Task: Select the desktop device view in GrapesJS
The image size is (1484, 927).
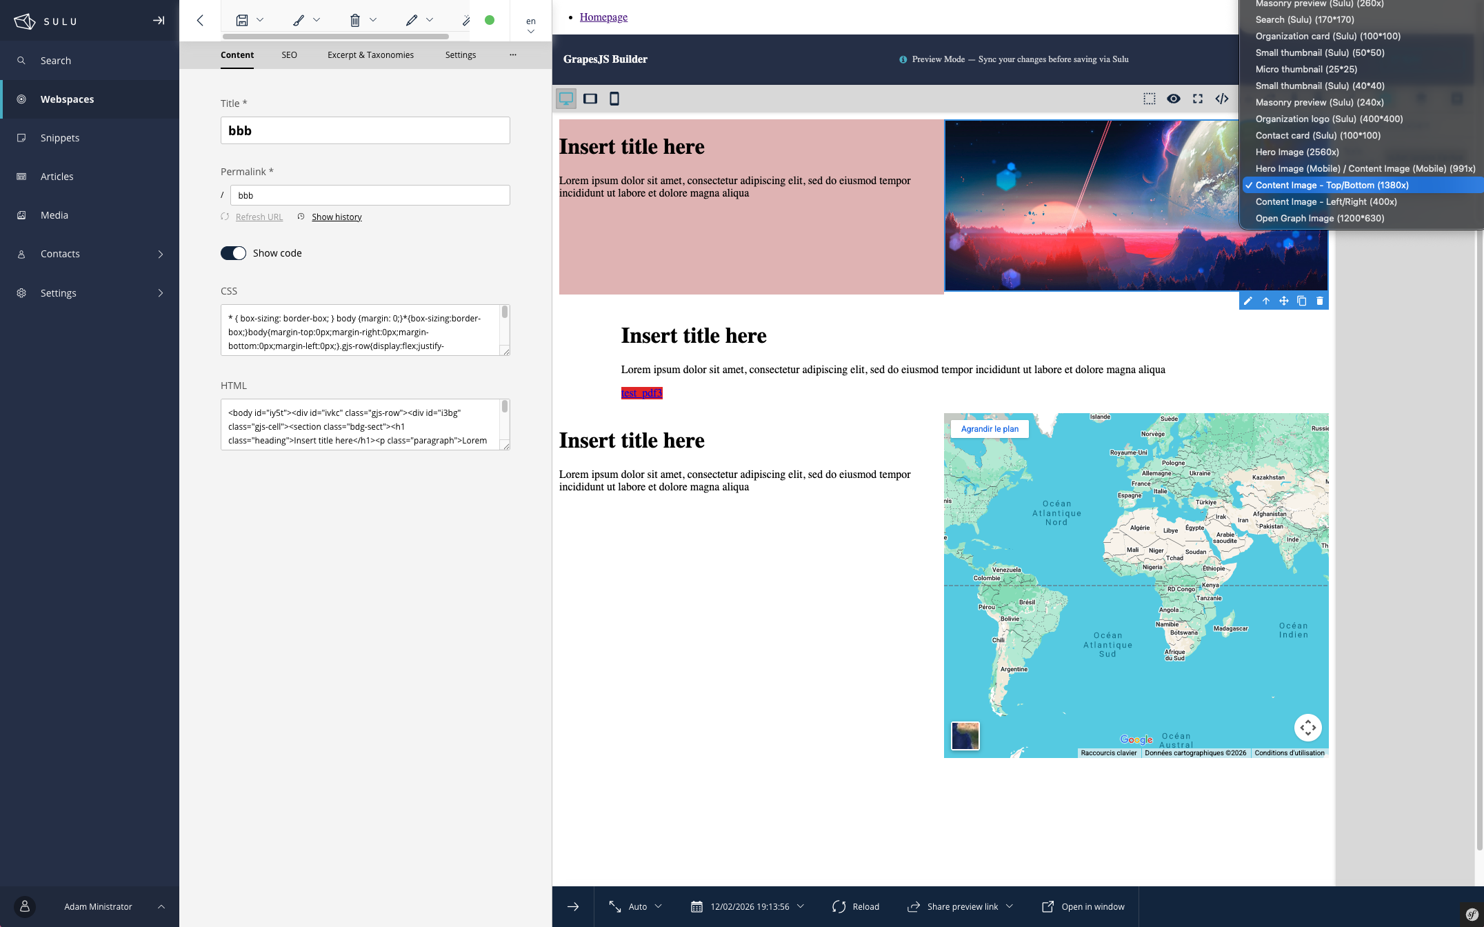Action: [x=567, y=98]
